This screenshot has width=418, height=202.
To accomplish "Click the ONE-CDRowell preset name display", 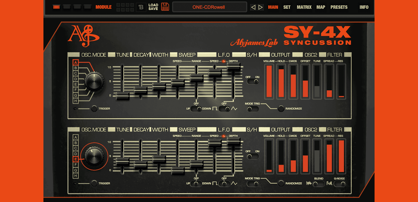I will (x=209, y=7).
